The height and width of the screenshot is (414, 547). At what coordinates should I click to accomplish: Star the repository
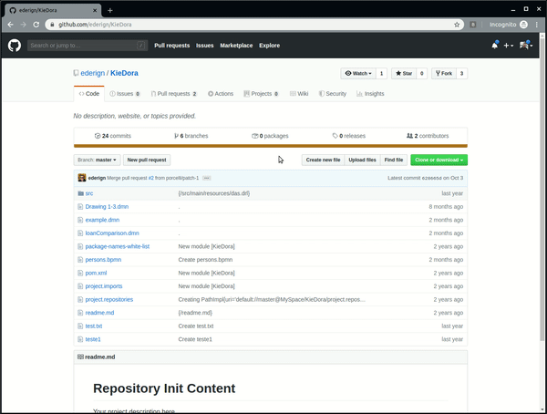tap(404, 73)
